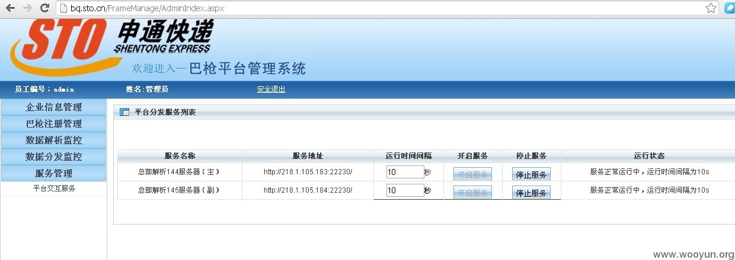The height and width of the screenshot is (260, 735).
Task: Click running status text in 144服务器 row
Action: (649, 172)
